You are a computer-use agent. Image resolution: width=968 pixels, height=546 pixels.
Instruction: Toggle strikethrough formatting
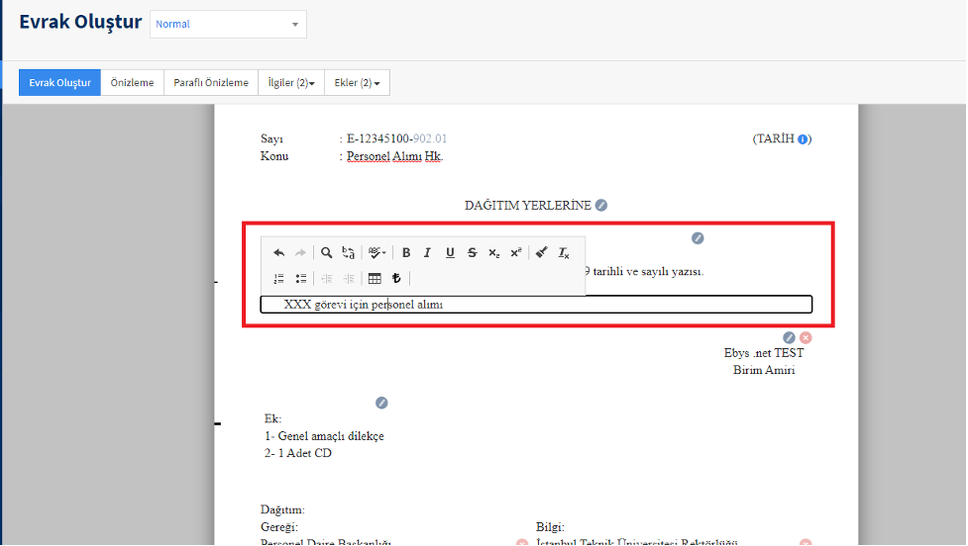click(473, 252)
